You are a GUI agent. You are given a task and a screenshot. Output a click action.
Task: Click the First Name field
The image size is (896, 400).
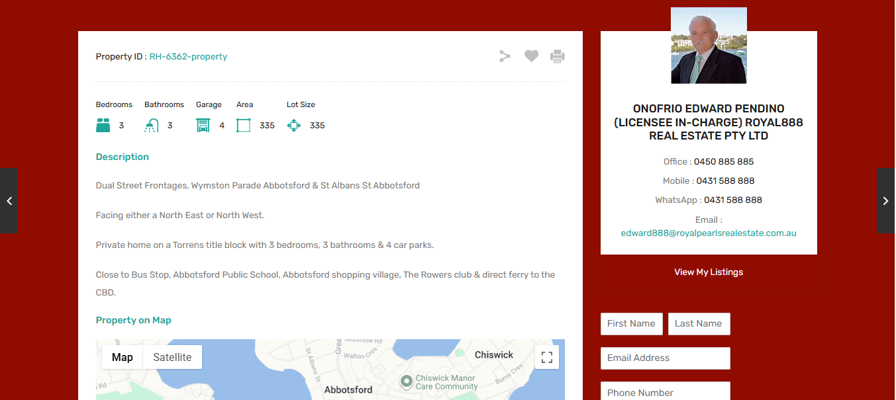(x=631, y=323)
